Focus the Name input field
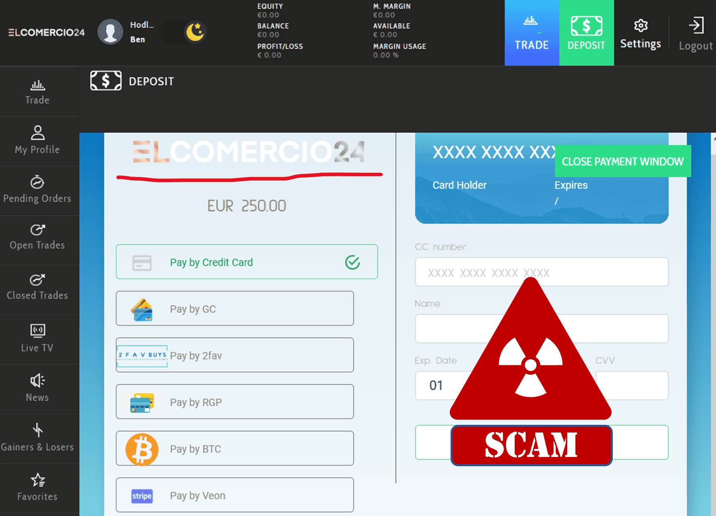 tap(541, 328)
